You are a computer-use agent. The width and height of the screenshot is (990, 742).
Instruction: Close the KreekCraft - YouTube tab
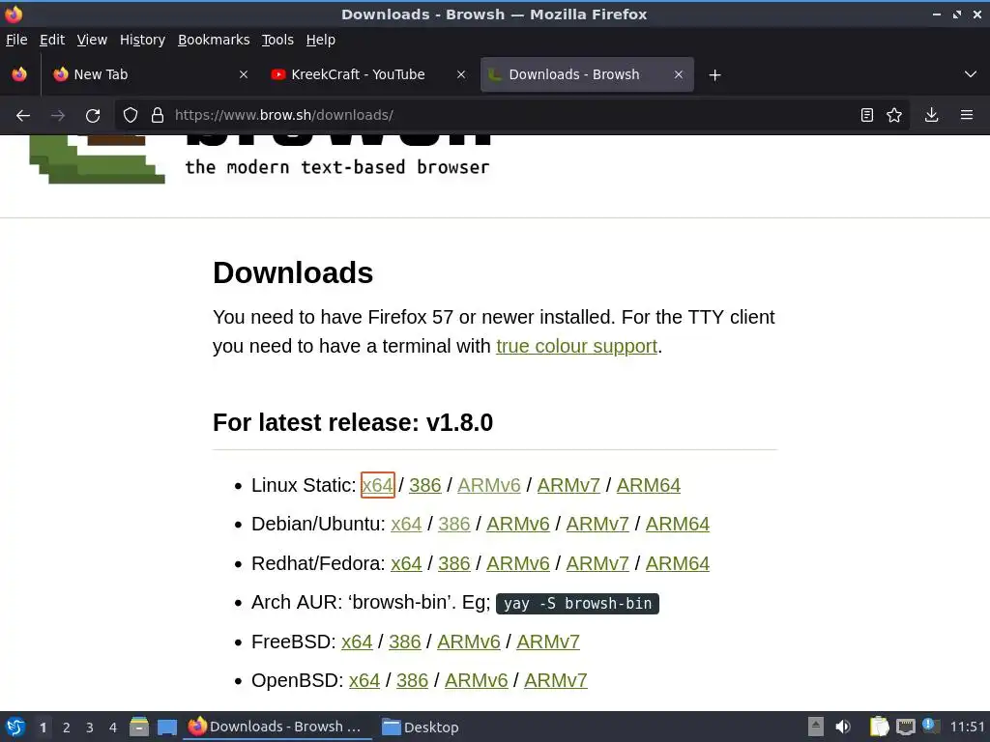[x=461, y=74]
